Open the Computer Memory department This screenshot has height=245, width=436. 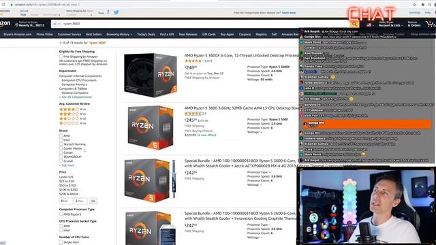tap(74, 84)
